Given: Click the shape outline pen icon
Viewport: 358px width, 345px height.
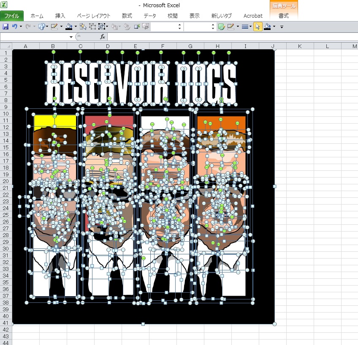Looking at the screenshot, I should [x=54, y=27].
